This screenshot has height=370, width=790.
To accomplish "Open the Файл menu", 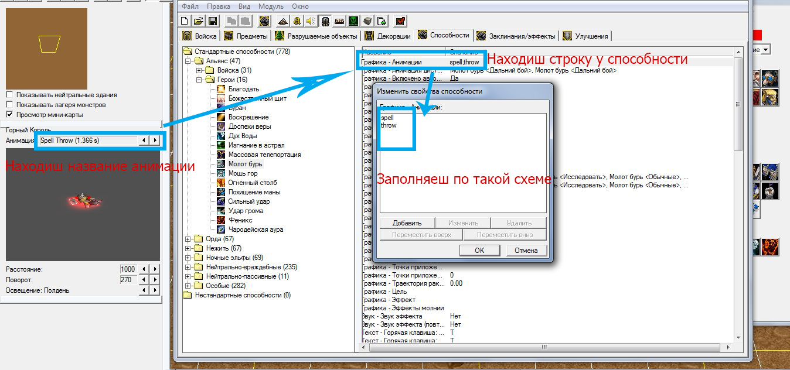I will 190,6.
